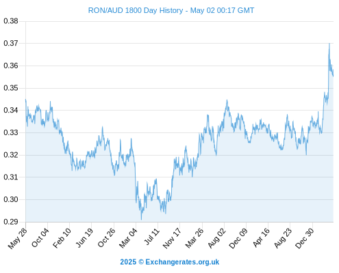Select the Jul 11 x-axis label
Screen dimensions: 339x273
tap(152, 237)
